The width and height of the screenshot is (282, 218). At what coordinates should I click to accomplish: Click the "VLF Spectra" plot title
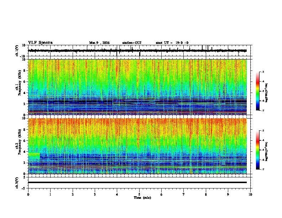(x=40, y=43)
